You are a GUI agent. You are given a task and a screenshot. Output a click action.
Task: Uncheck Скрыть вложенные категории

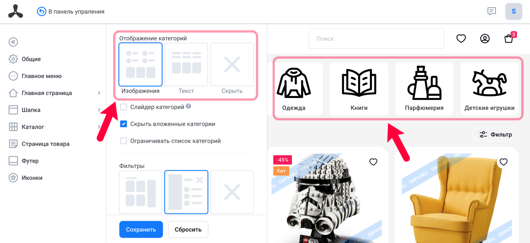[123, 124]
